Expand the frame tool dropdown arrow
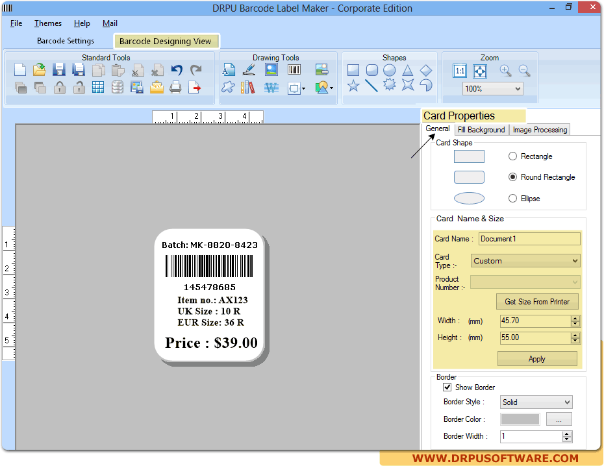604x466 pixels. [303, 89]
